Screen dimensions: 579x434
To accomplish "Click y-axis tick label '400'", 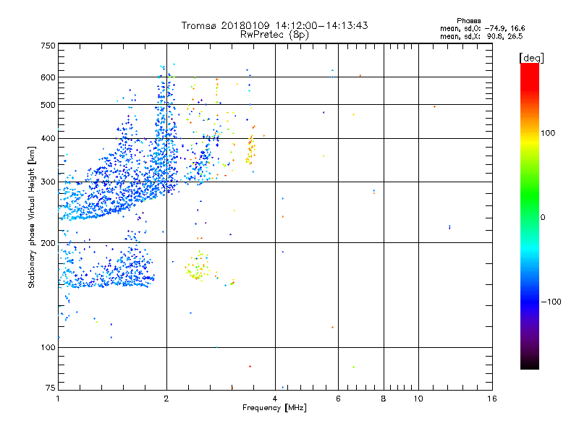I will pos(48,138).
